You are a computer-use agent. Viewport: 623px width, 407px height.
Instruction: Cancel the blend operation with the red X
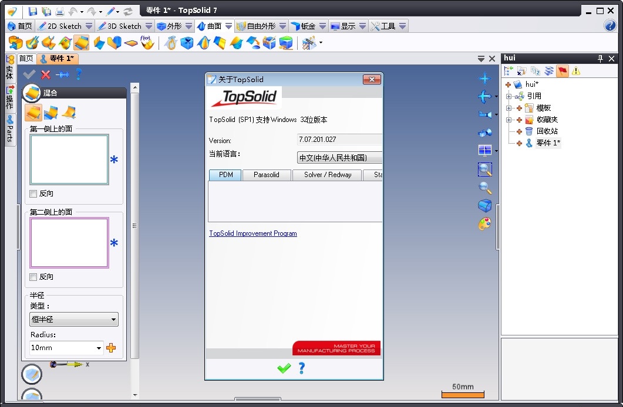pos(46,74)
